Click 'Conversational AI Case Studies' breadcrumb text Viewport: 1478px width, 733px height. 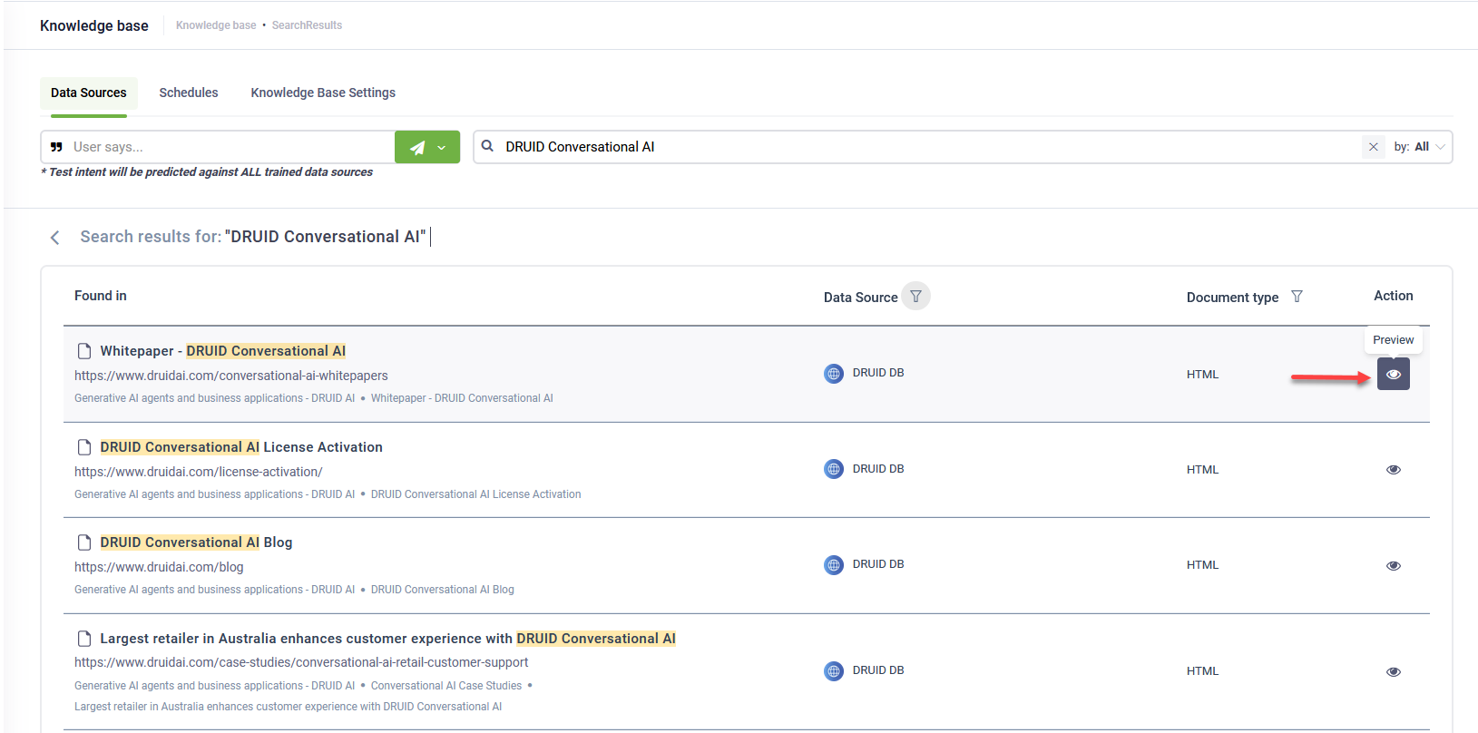click(x=446, y=686)
